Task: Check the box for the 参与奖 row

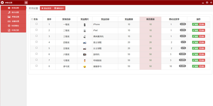Action: [36, 66]
